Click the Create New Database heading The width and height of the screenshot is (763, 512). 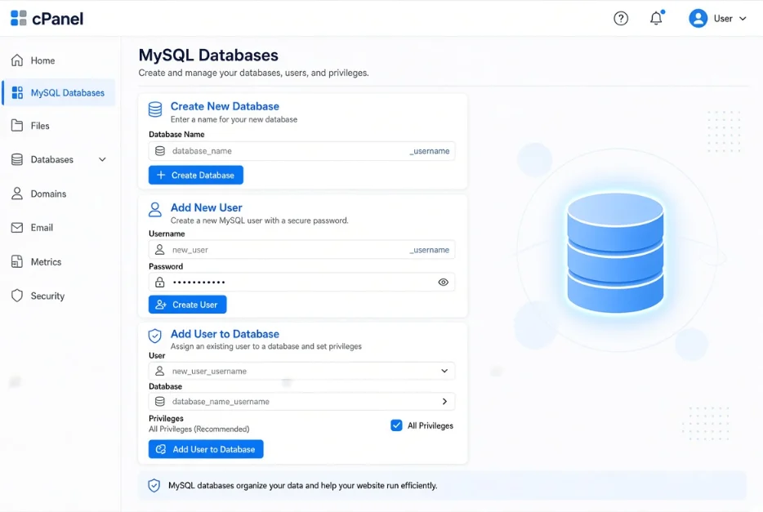(225, 106)
